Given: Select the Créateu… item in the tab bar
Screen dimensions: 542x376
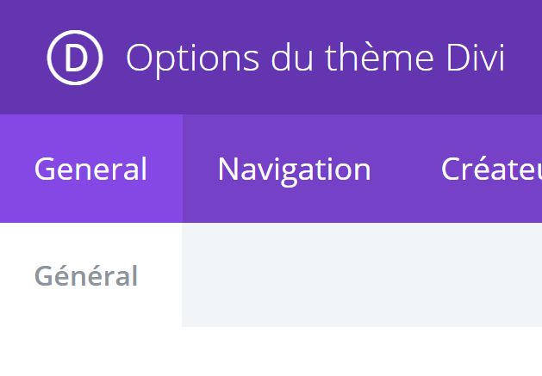Looking at the screenshot, I should tap(490, 169).
